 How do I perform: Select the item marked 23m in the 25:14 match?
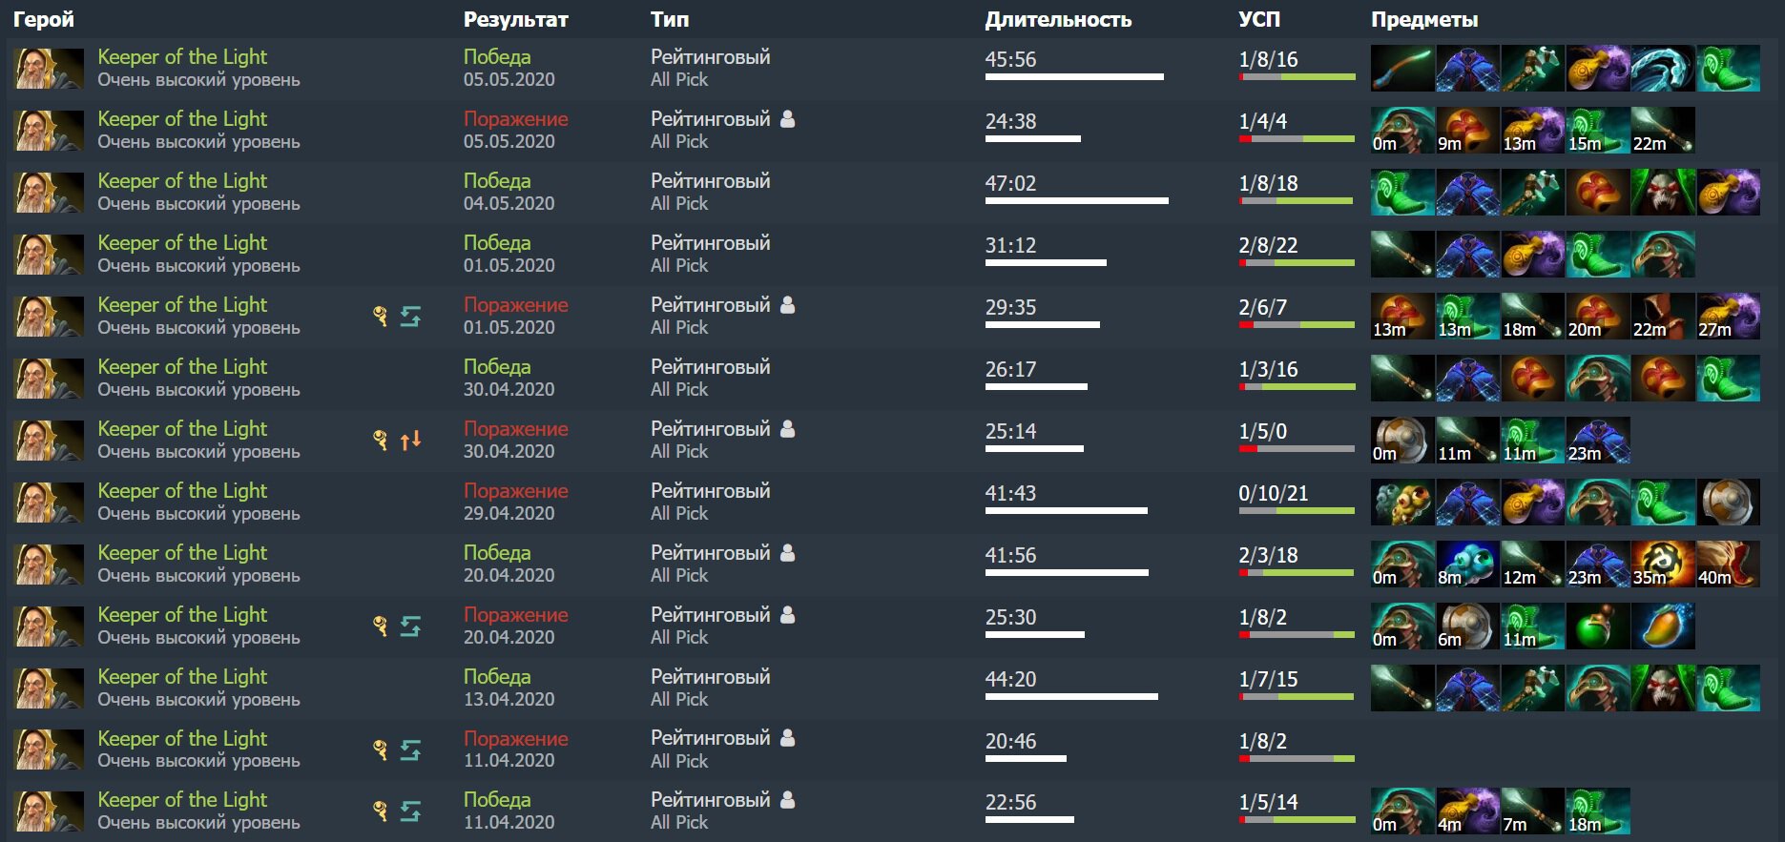tap(1598, 440)
